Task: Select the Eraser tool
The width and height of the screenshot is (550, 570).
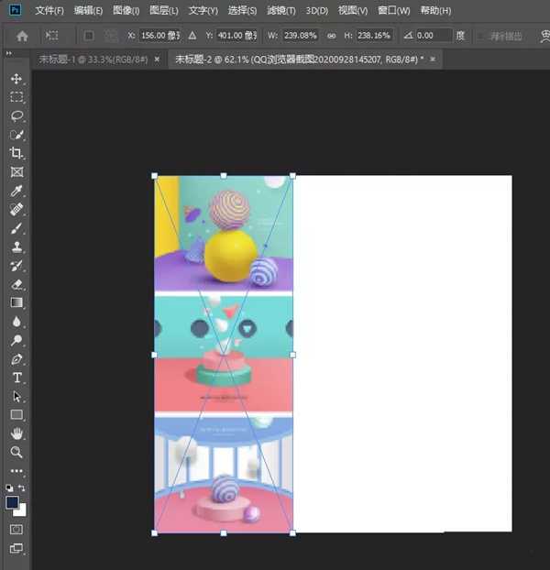Action: [16, 284]
